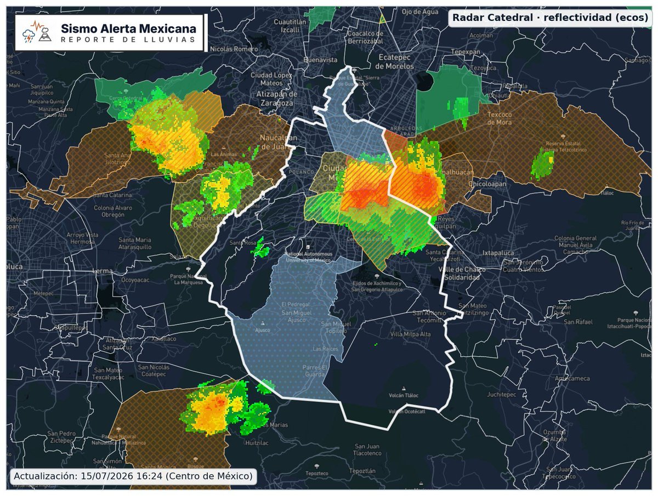Click the Colonia General Manuel Ávila Camacho label
This screenshot has height=496, width=658.
coord(575,246)
